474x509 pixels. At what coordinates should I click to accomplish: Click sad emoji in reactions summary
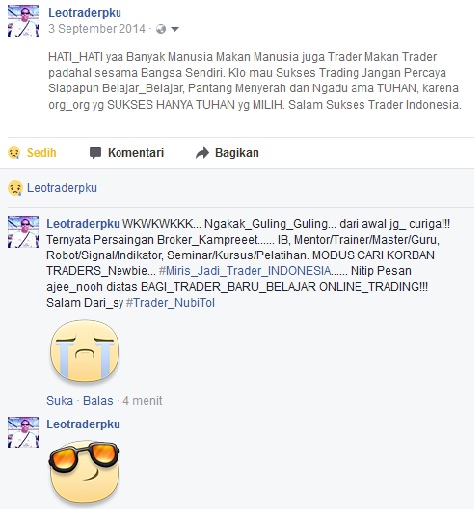coord(15,188)
